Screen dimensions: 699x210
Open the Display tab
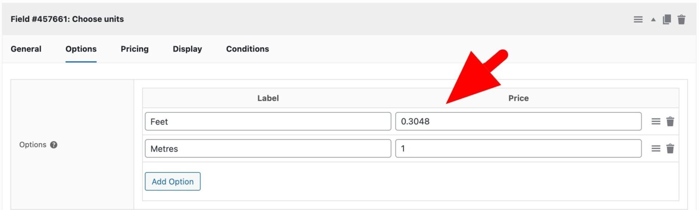click(x=187, y=49)
